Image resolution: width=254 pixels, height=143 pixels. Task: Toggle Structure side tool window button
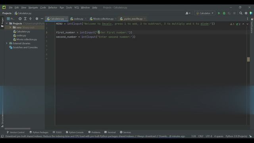2,121
